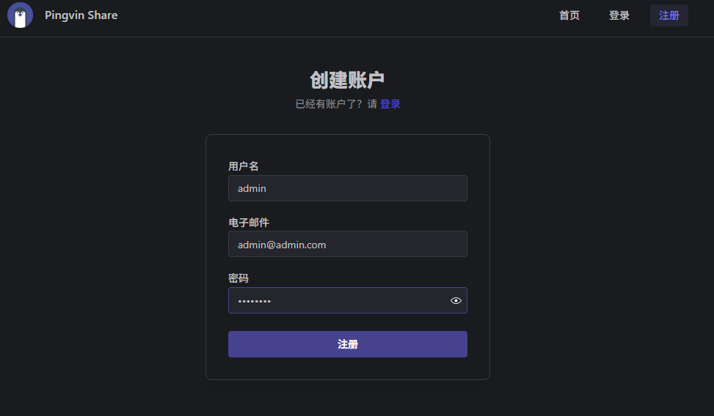This screenshot has height=416, width=714.
Task: Click the 密码 field label
Action: 238,278
